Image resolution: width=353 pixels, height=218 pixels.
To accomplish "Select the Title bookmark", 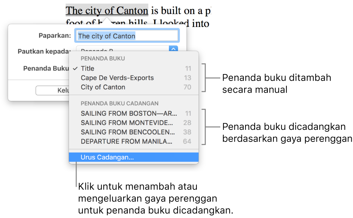I will pos(134,69).
